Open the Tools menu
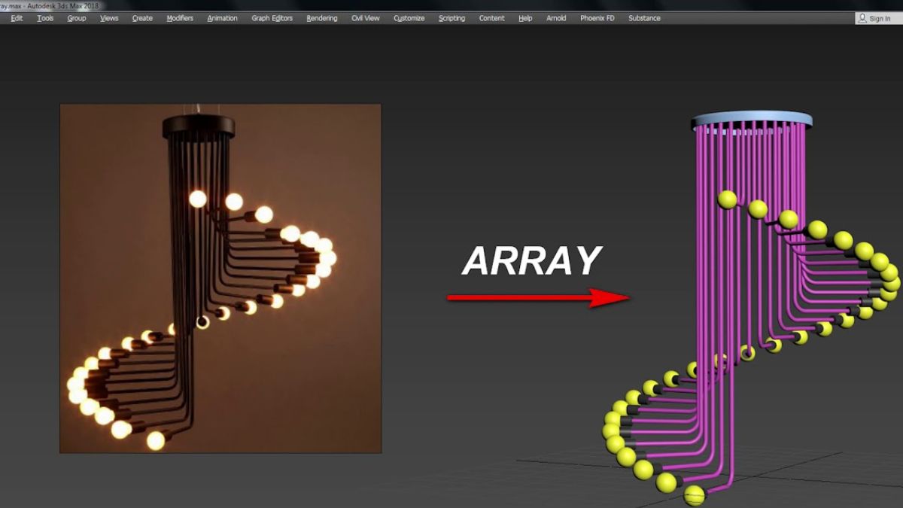 pyautogui.click(x=44, y=18)
